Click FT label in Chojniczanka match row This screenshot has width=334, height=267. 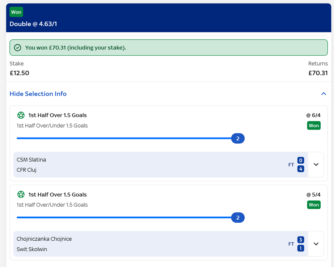click(x=291, y=244)
